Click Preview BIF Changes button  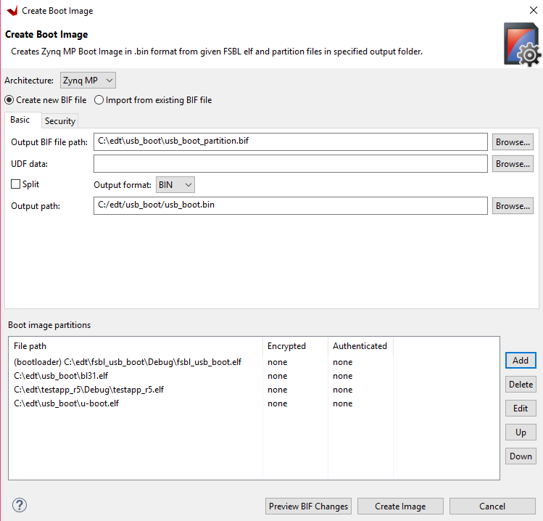[308, 506]
